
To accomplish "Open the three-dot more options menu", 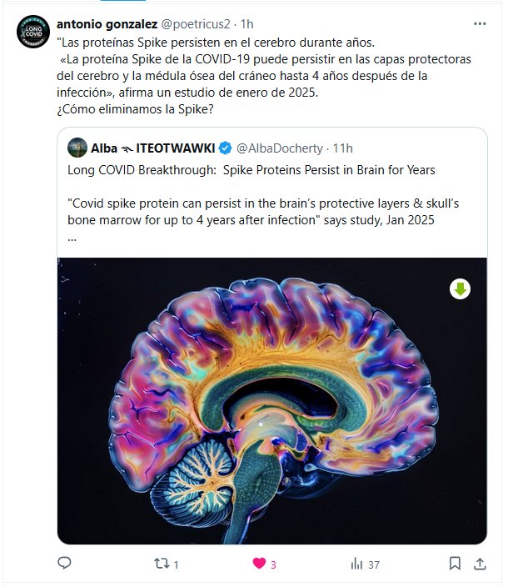I will point(480,23).
